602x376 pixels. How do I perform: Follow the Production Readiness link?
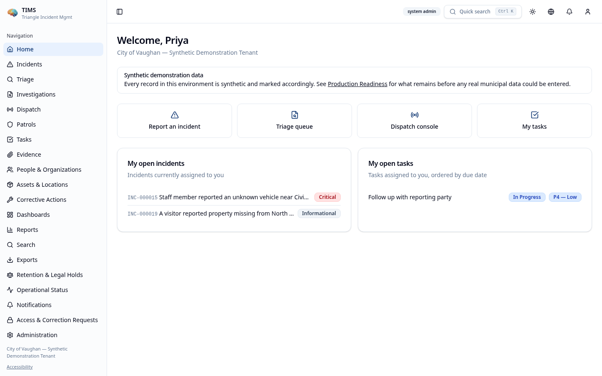[357, 84]
